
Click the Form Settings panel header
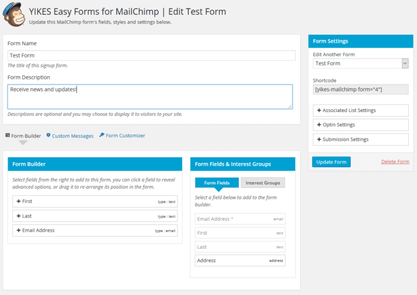click(x=360, y=41)
